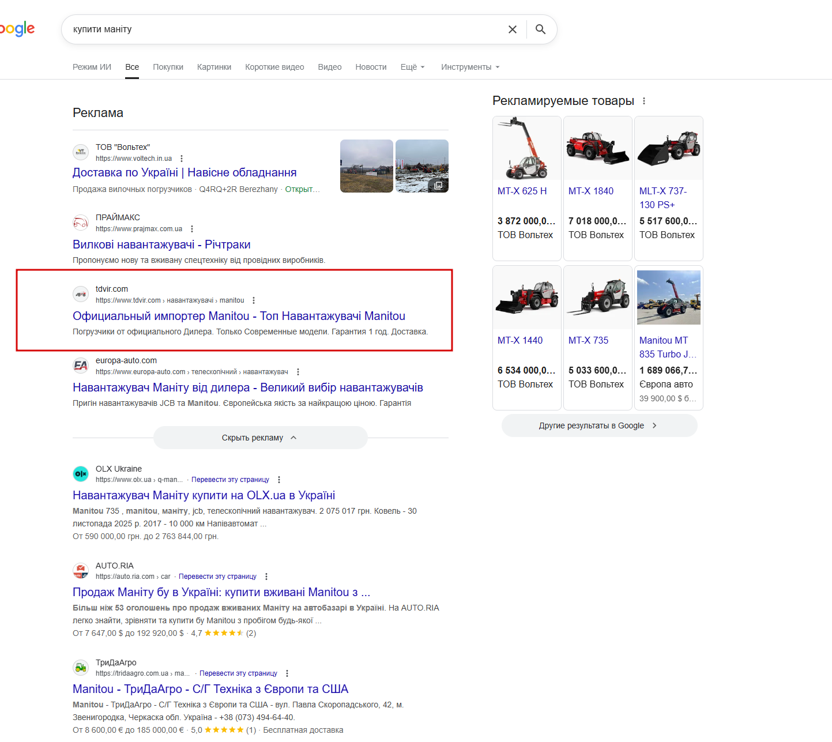This screenshot has width=832, height=742.
Task: Open the Voltech ad photo with gallery icon
Action: [422, 166]
